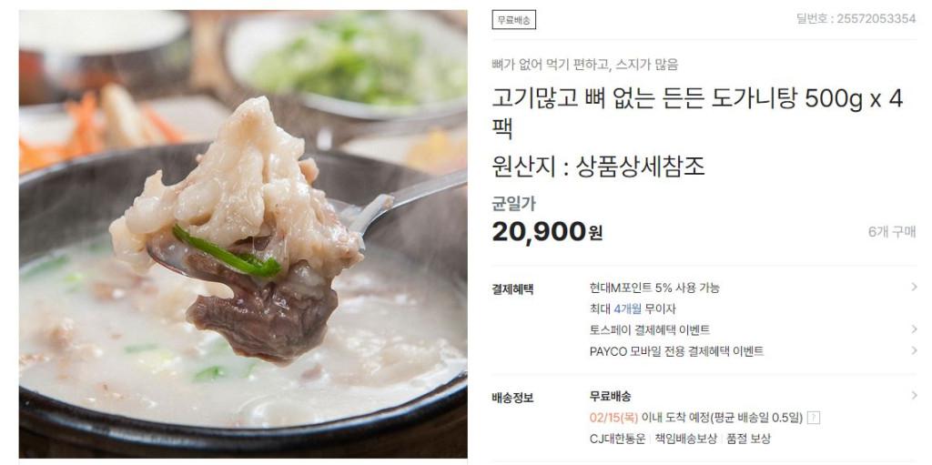Click the question mark help icon beside delivery estimate
The image size is (932, 465).
point(814,418)
